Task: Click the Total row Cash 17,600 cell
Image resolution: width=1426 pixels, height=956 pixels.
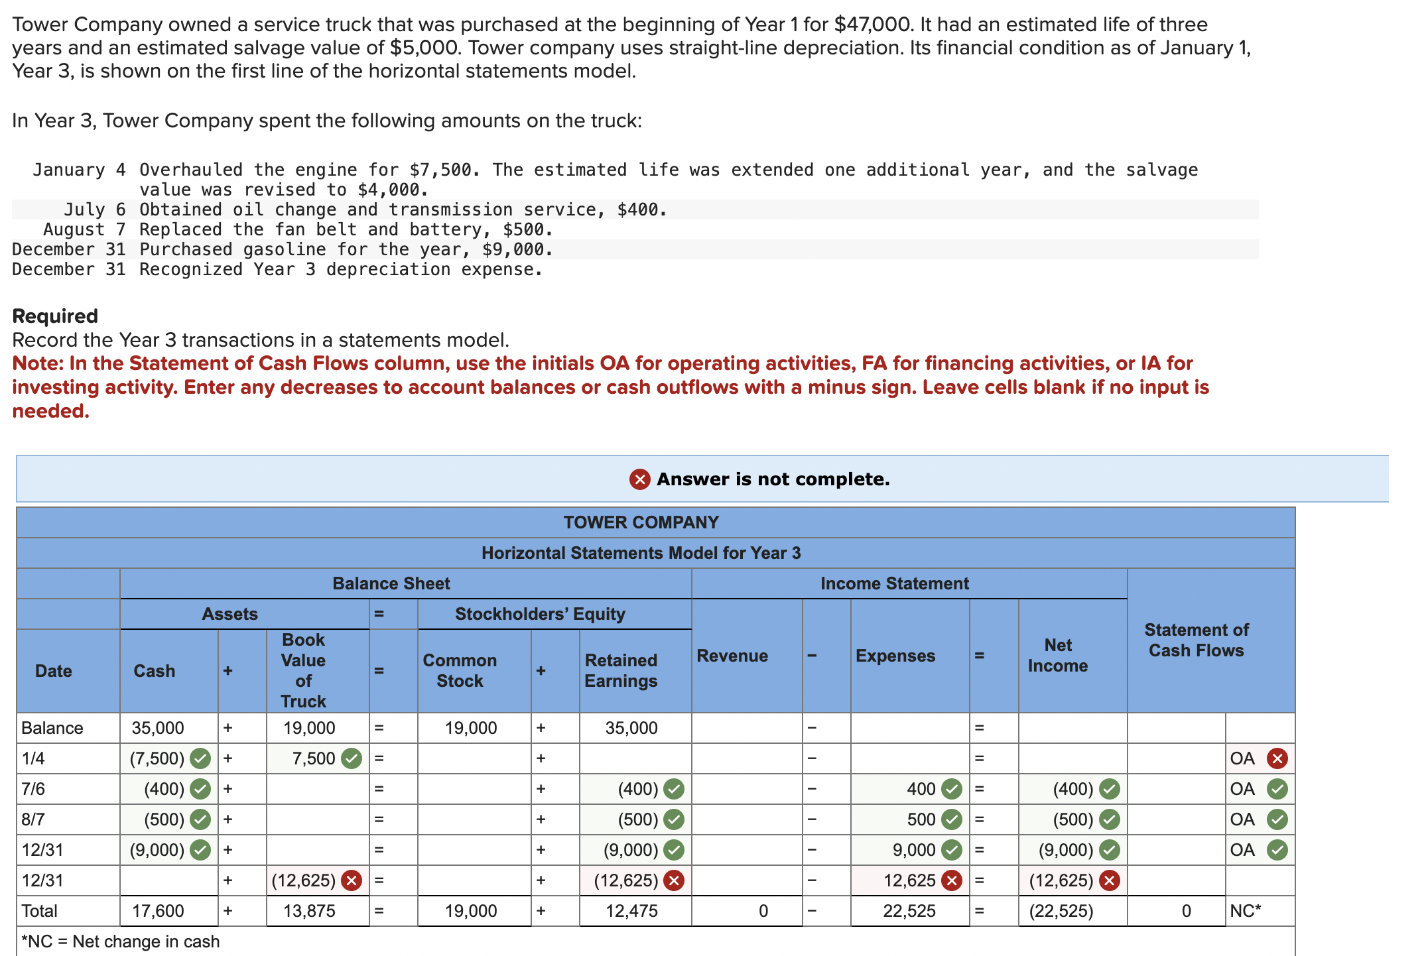Action: [x=159, y=911]
